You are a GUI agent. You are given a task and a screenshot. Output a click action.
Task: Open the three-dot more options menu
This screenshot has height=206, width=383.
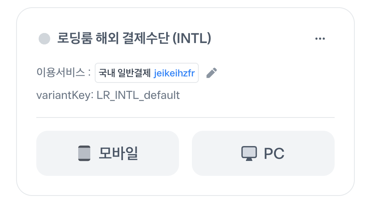coord(320,39)
